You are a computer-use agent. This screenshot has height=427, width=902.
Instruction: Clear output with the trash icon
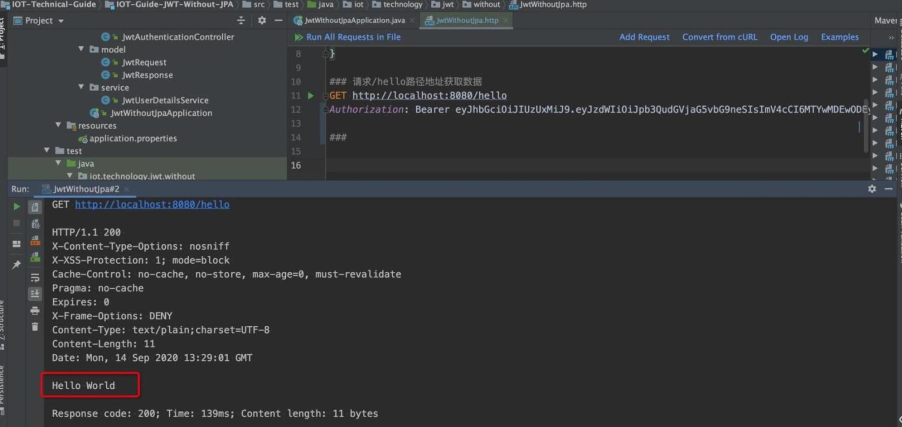(35, 327)
